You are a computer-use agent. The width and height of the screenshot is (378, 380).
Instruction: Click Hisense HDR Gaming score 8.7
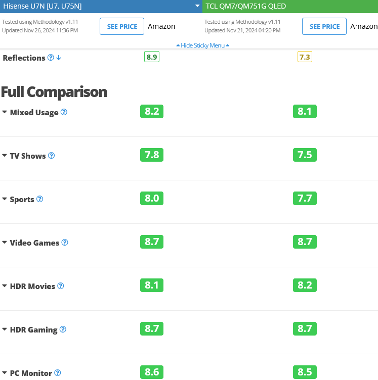coord(152,328)
